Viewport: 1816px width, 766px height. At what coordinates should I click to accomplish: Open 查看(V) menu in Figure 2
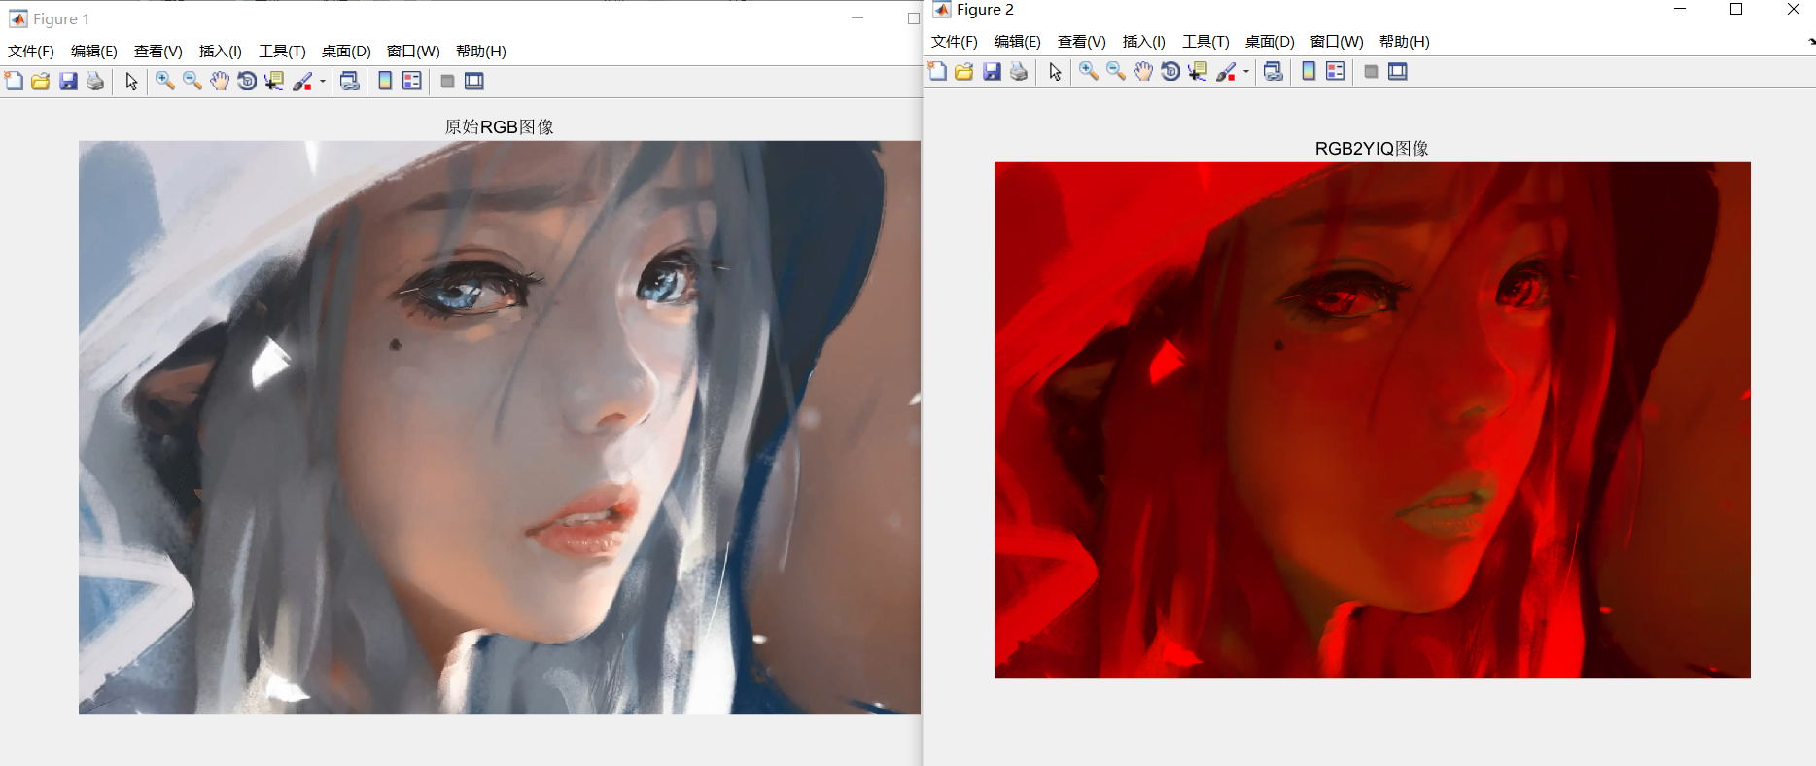click(x=1082, y=42)
